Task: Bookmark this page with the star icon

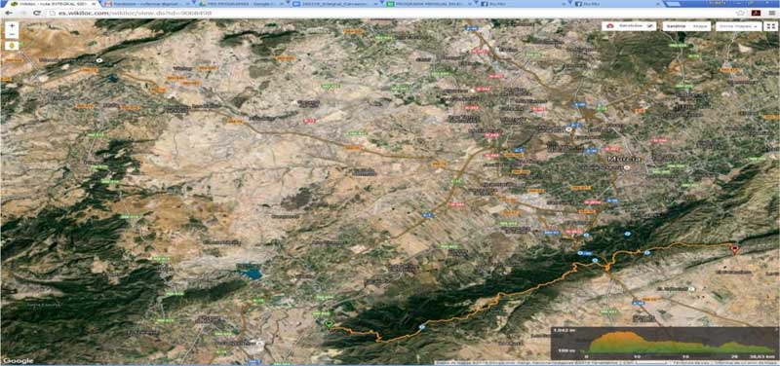Action: pos(741,13)
